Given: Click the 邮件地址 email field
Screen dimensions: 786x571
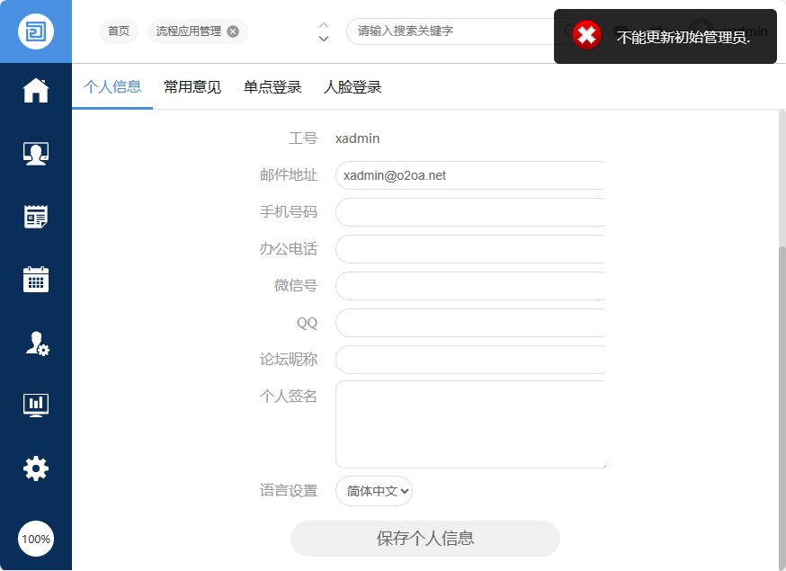Looking at the screenshot, I should click(470, 175).
